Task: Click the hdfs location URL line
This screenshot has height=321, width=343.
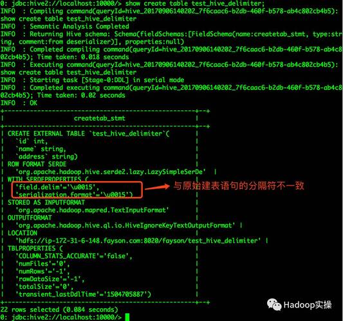Action: click(138, 241)
